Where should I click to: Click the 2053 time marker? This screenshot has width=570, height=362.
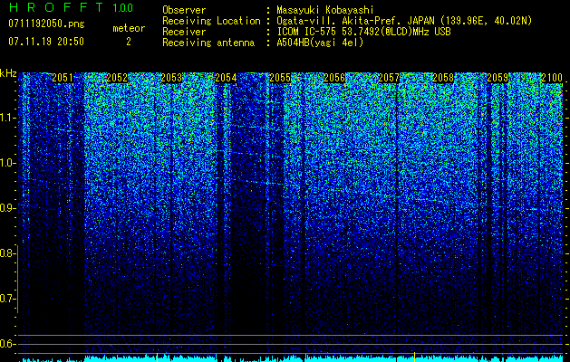pyautogui.click(x=171, y=78)
